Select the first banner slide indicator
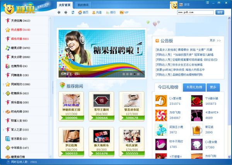The width and height of the screenshot is (232, 165). pos(124,74)
